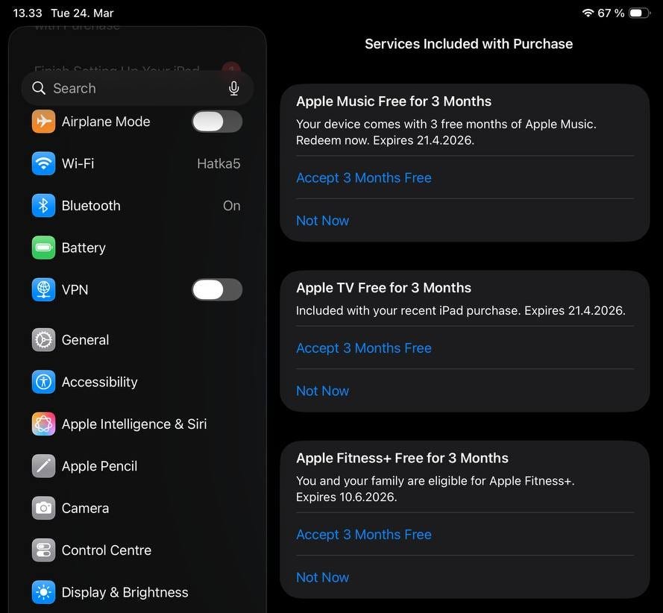Viewport: 663px width, 613px height.
Task: Tap the Accessibility icon
Action: (x=43, y=382)
